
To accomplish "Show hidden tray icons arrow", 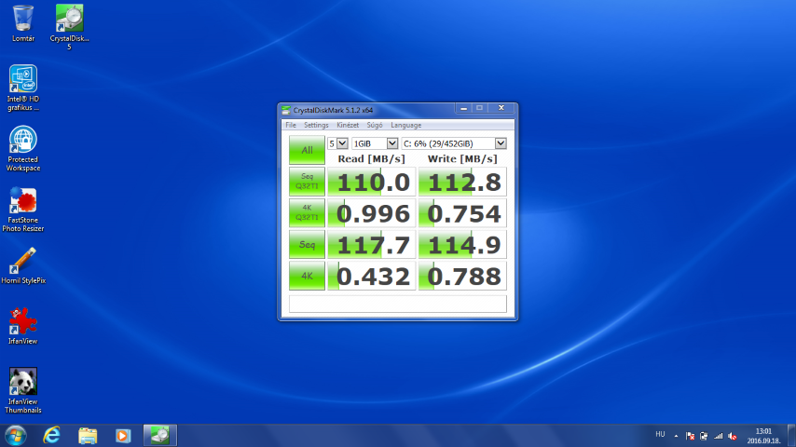I will pyautogui.click(x=676, y=436).
